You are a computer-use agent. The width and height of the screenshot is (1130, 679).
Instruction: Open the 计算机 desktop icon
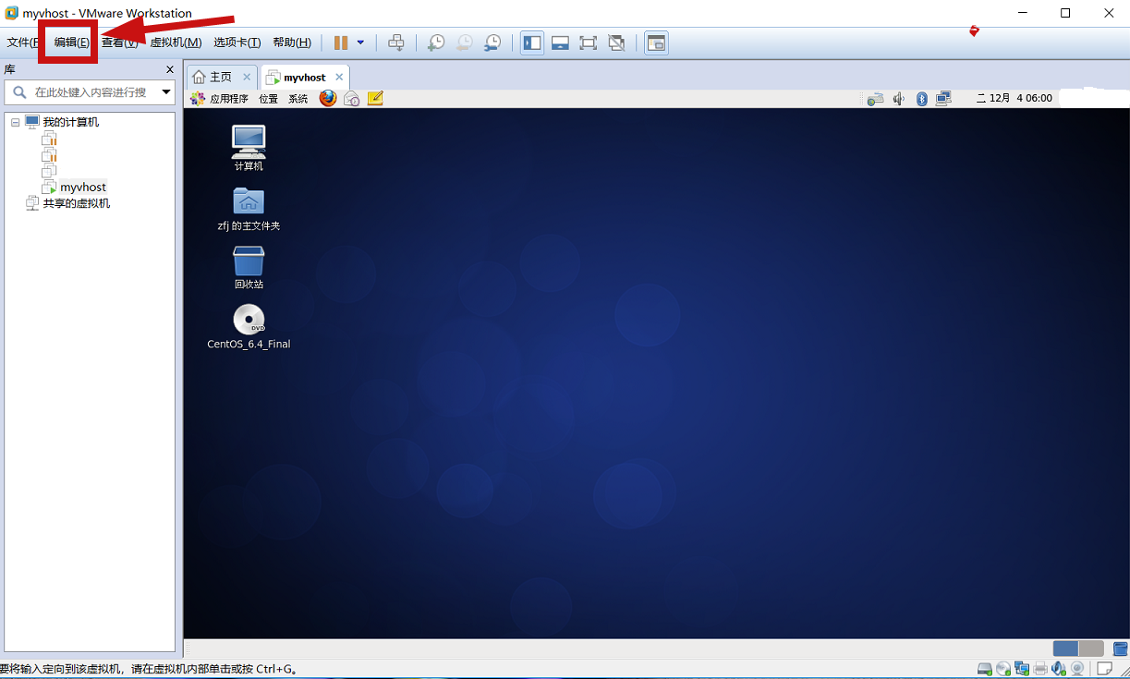click(249, 148)
